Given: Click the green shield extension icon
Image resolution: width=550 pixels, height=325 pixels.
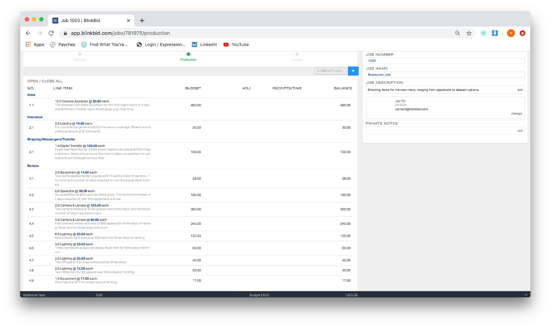Looking at the screenshot, I should pyautogui.click(x=483, y=33).
